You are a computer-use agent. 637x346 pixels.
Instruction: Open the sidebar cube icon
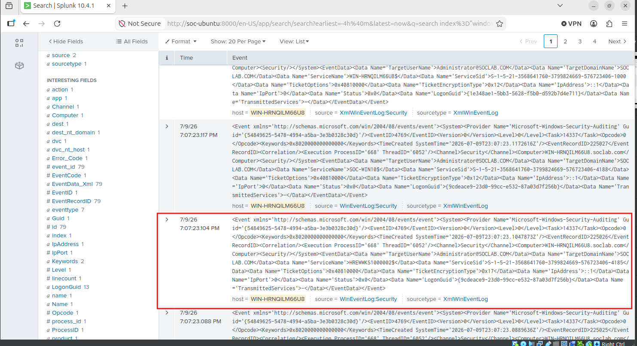point(19,66)
